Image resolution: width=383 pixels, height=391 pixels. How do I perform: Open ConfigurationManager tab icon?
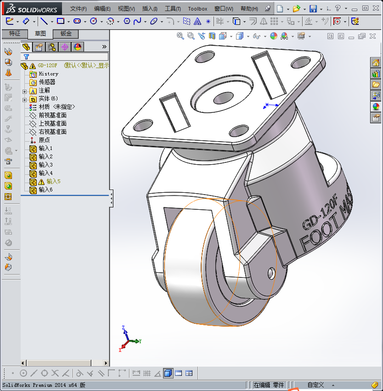(52, 46)
